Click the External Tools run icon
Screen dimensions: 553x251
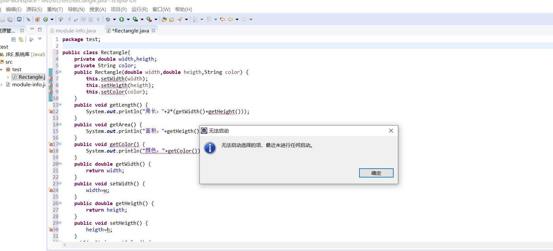pos(149,19)
